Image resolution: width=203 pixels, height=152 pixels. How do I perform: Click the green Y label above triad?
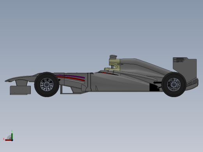[x=12, y=131]
